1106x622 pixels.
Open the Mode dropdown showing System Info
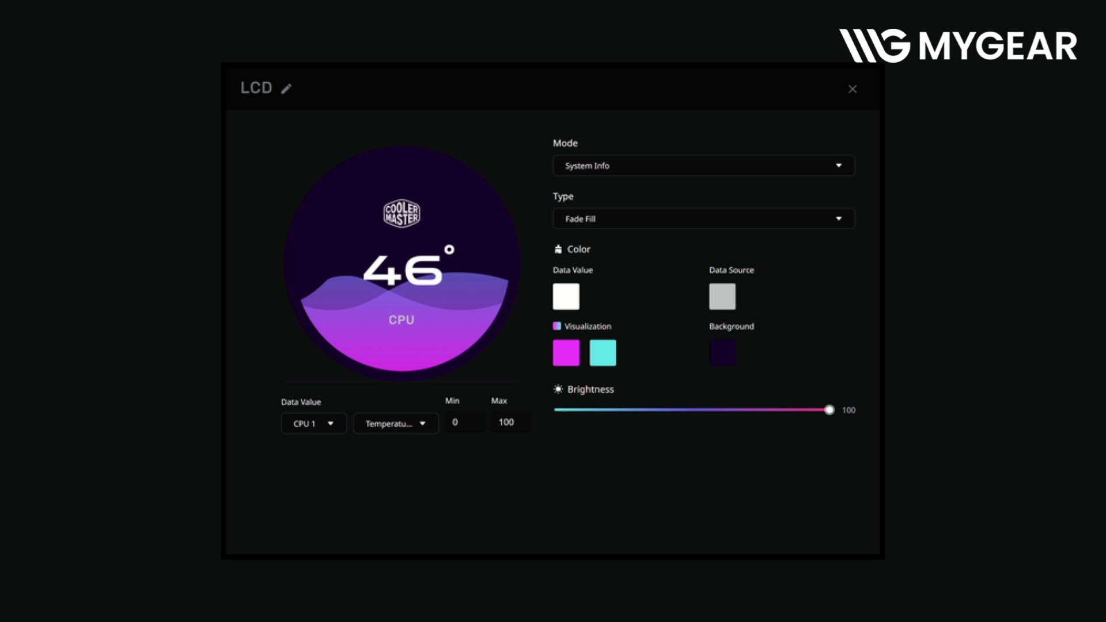pos(704,166)
